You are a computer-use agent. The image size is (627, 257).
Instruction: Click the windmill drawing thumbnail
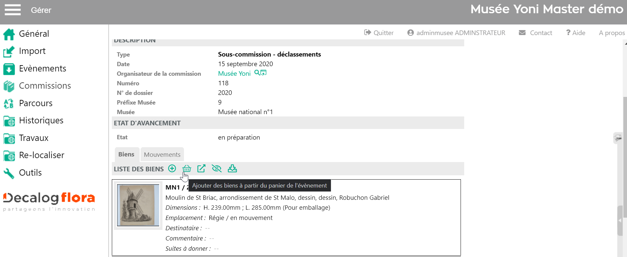tap(138, 205)
